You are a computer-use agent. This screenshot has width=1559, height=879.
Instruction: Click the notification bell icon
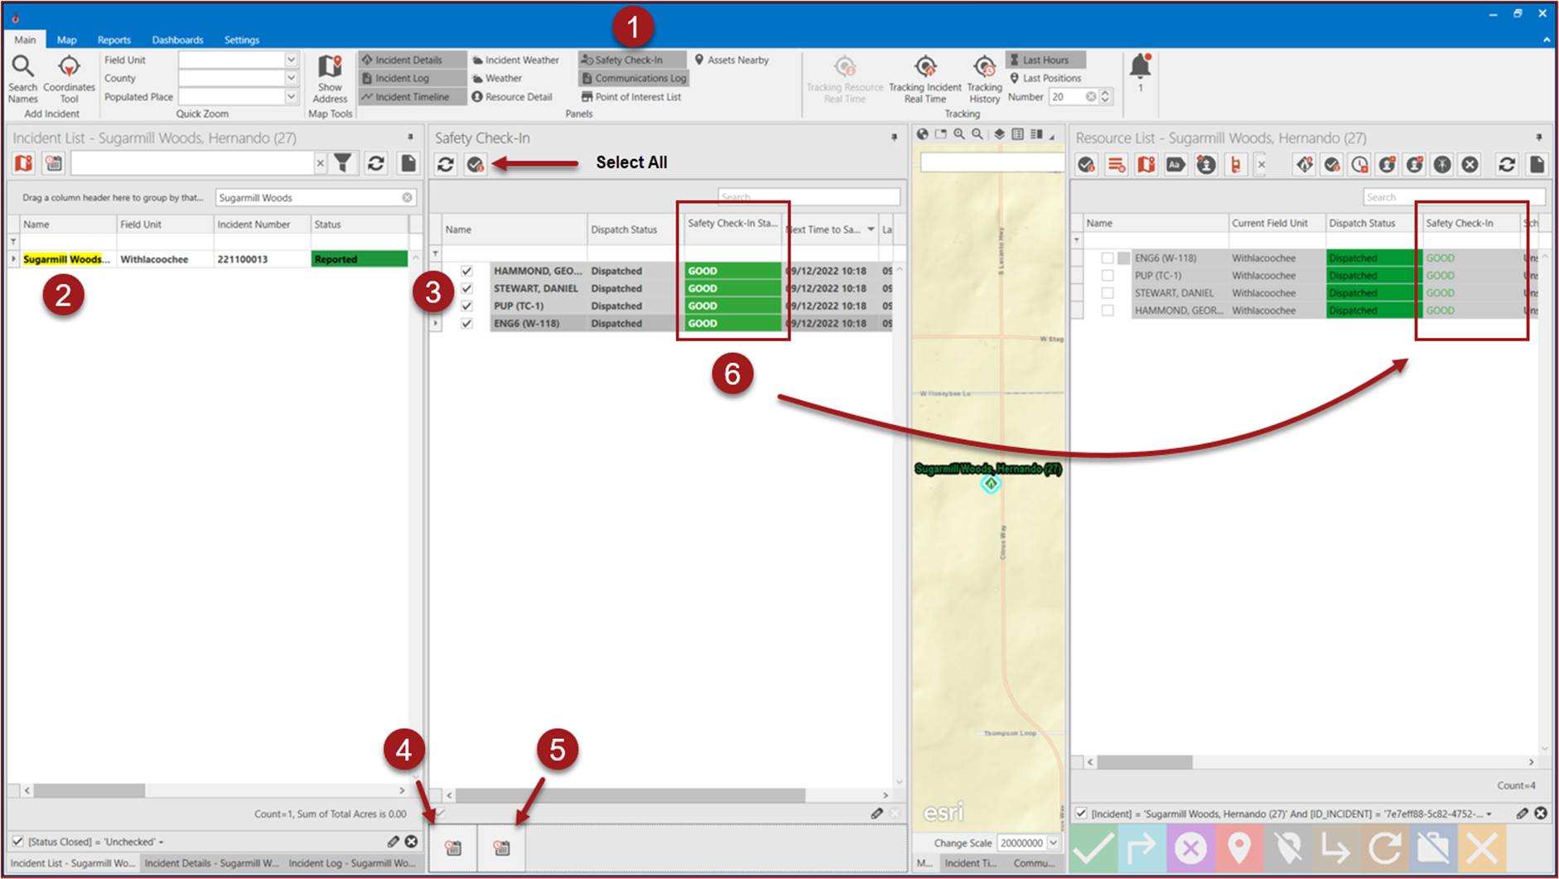(x=1140, y=66)
